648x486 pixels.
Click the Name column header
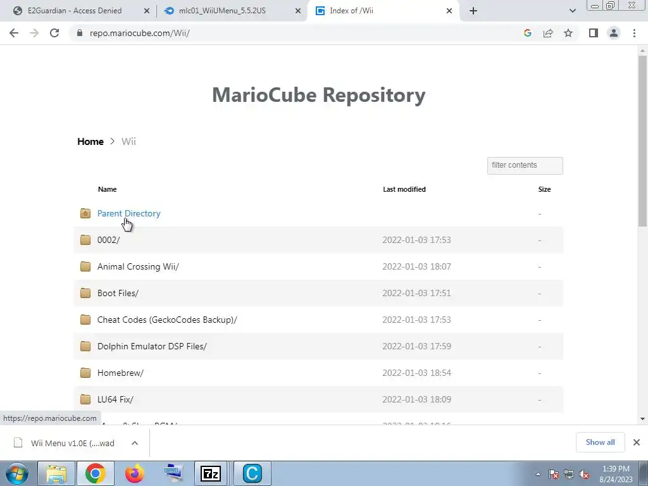(x=107, y=189)
